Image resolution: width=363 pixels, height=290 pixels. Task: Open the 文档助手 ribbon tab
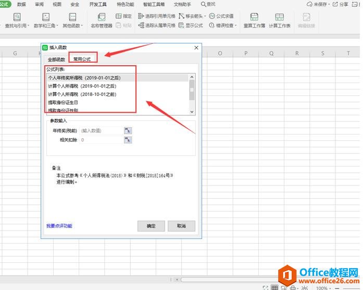[x=182, y=4]
